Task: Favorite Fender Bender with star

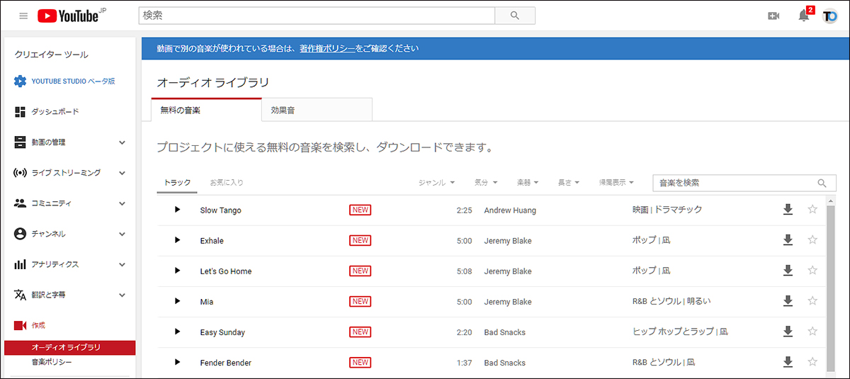Action: tap(812, 362)
